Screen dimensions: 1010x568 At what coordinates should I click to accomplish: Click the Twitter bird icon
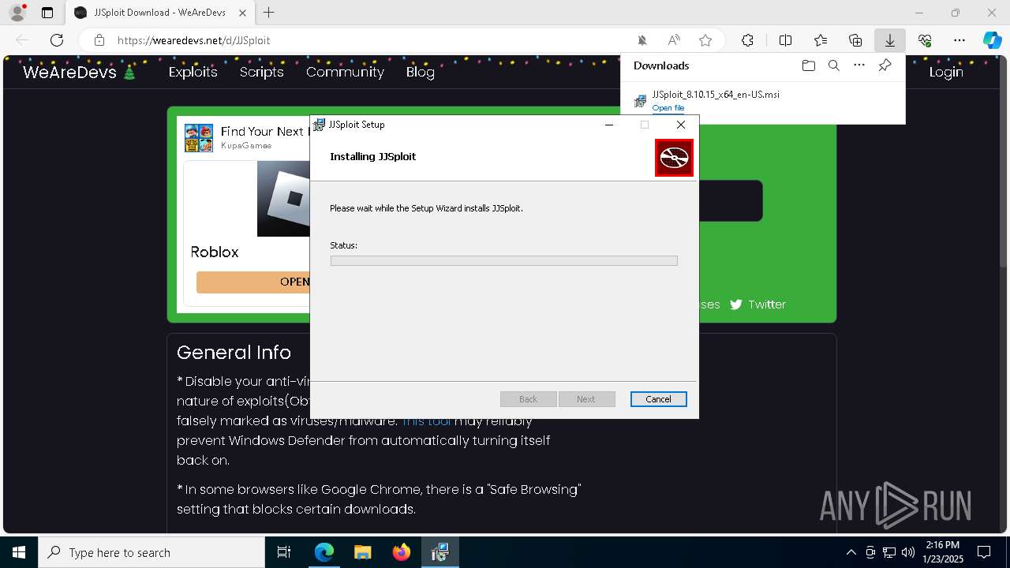pyautogui.click(x=736, y=305)
